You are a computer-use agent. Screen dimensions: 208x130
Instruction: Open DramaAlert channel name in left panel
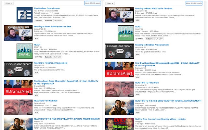coord(38,86)
